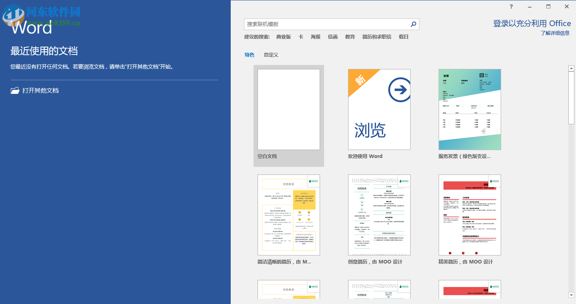Select the 创意简历 MOO resume template

tap(379, 215)
